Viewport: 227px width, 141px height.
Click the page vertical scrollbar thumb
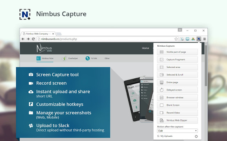[x=206, y=65]
